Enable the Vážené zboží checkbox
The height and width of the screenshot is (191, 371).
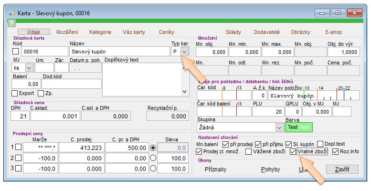coord(249,152)
